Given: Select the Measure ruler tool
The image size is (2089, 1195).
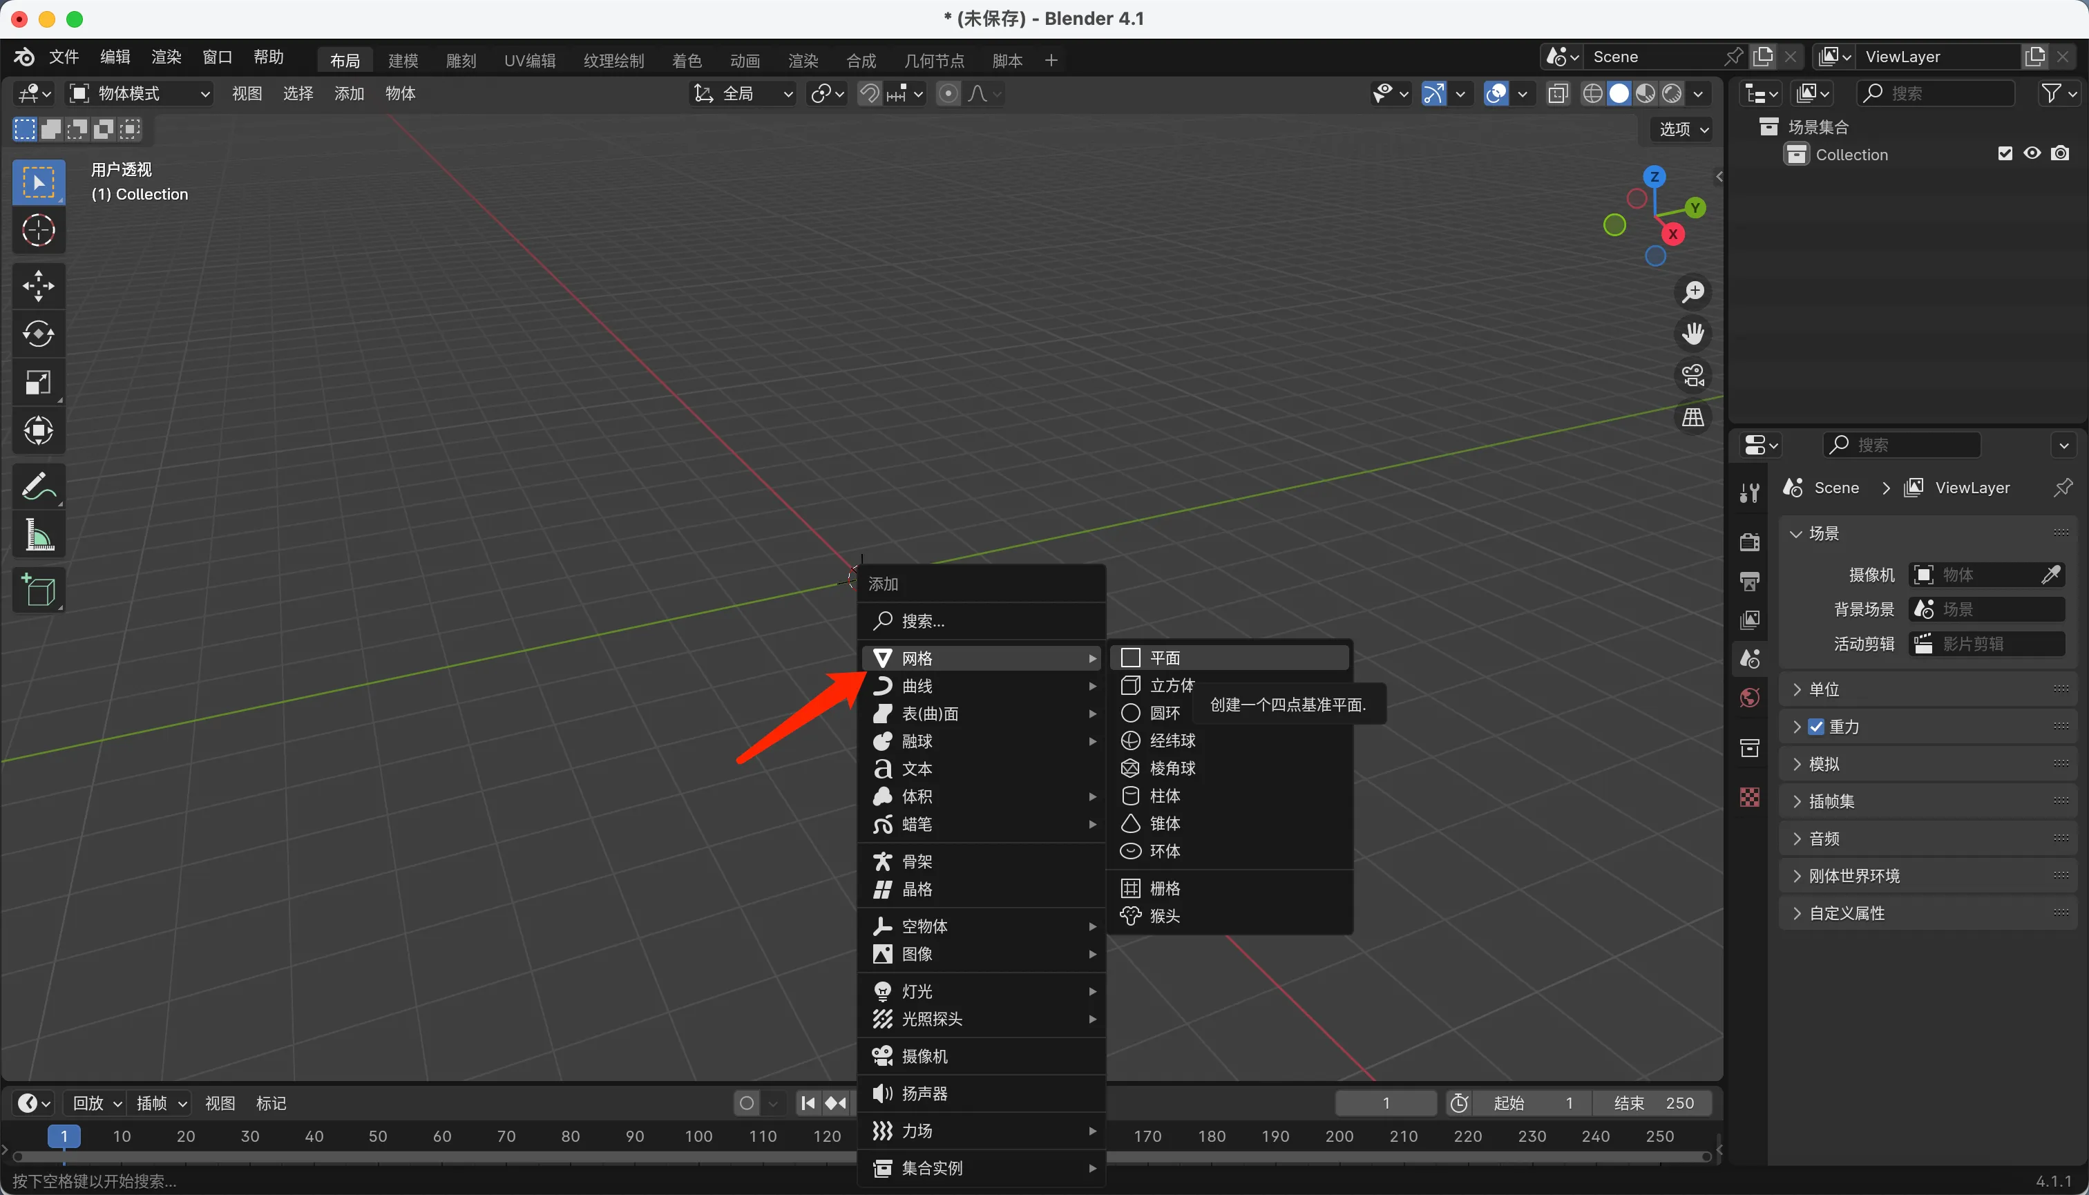Looking at the screenshot, I should 38,535.
